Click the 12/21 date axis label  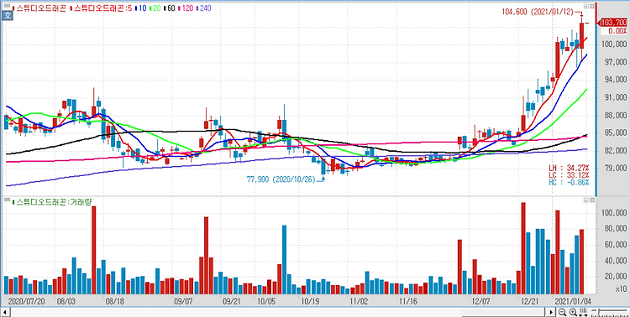click(x=529, y=300)
